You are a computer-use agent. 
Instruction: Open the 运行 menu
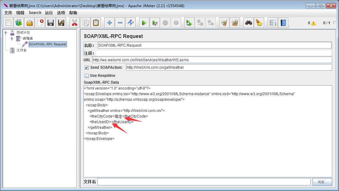click(x=49, y=13)
